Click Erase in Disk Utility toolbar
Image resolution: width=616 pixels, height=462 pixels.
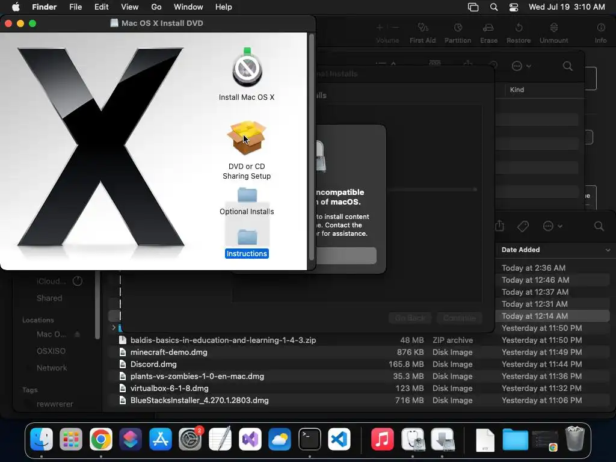click(488, 33)
